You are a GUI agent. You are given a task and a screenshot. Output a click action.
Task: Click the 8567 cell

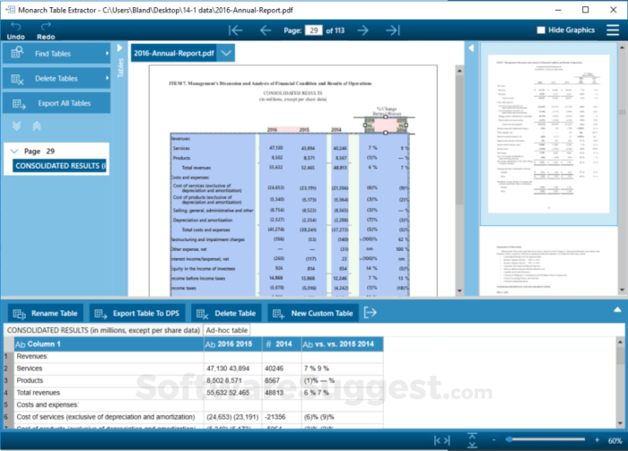click(x=282, y=380)
